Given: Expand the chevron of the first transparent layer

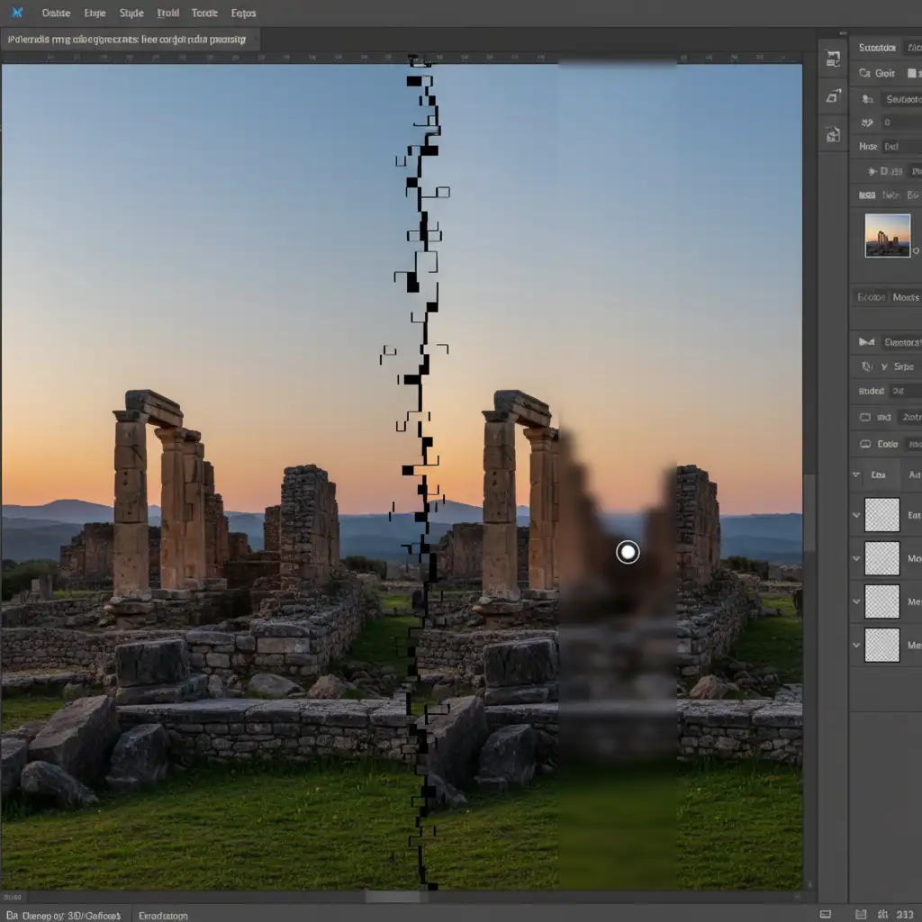Looking at the screenshot, I should [856, 516].
